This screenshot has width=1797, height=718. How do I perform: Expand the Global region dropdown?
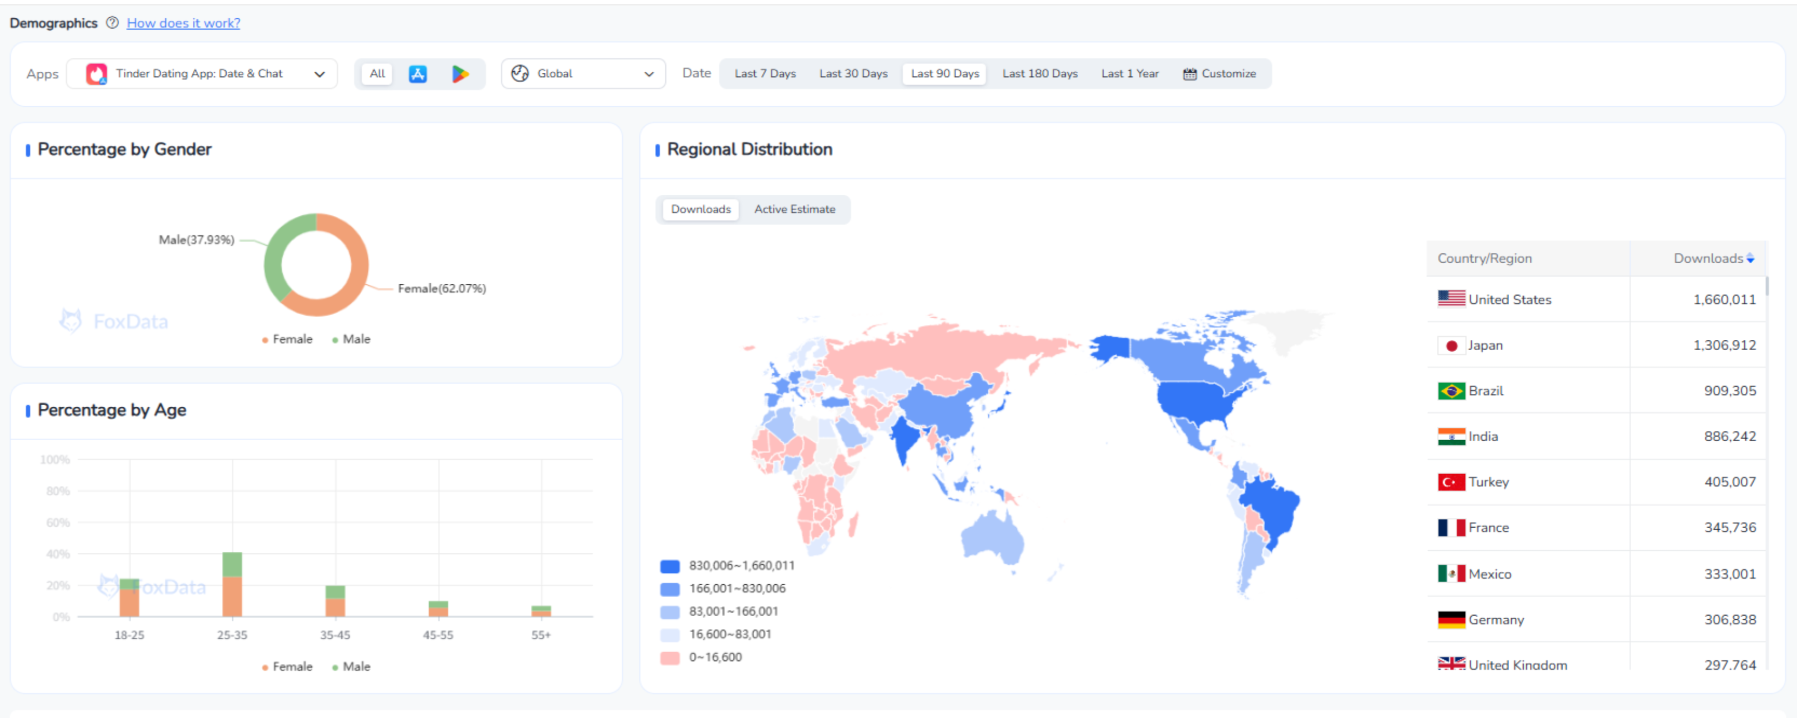[x=583, y=74]
